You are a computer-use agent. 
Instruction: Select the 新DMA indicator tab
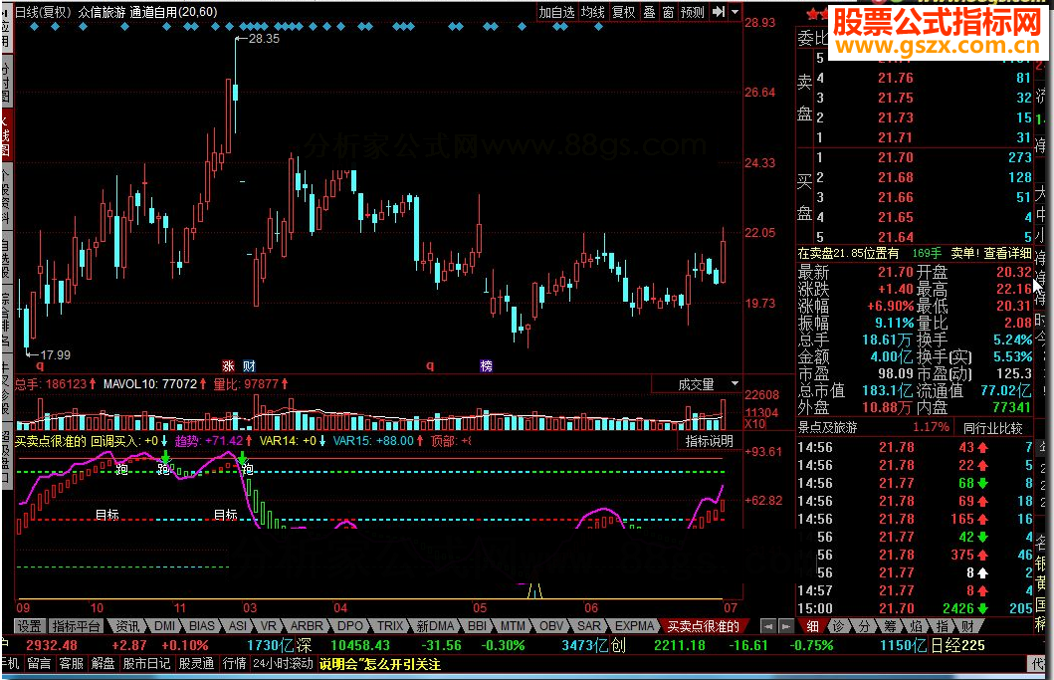pyautogui.click(x=435, y=626)
